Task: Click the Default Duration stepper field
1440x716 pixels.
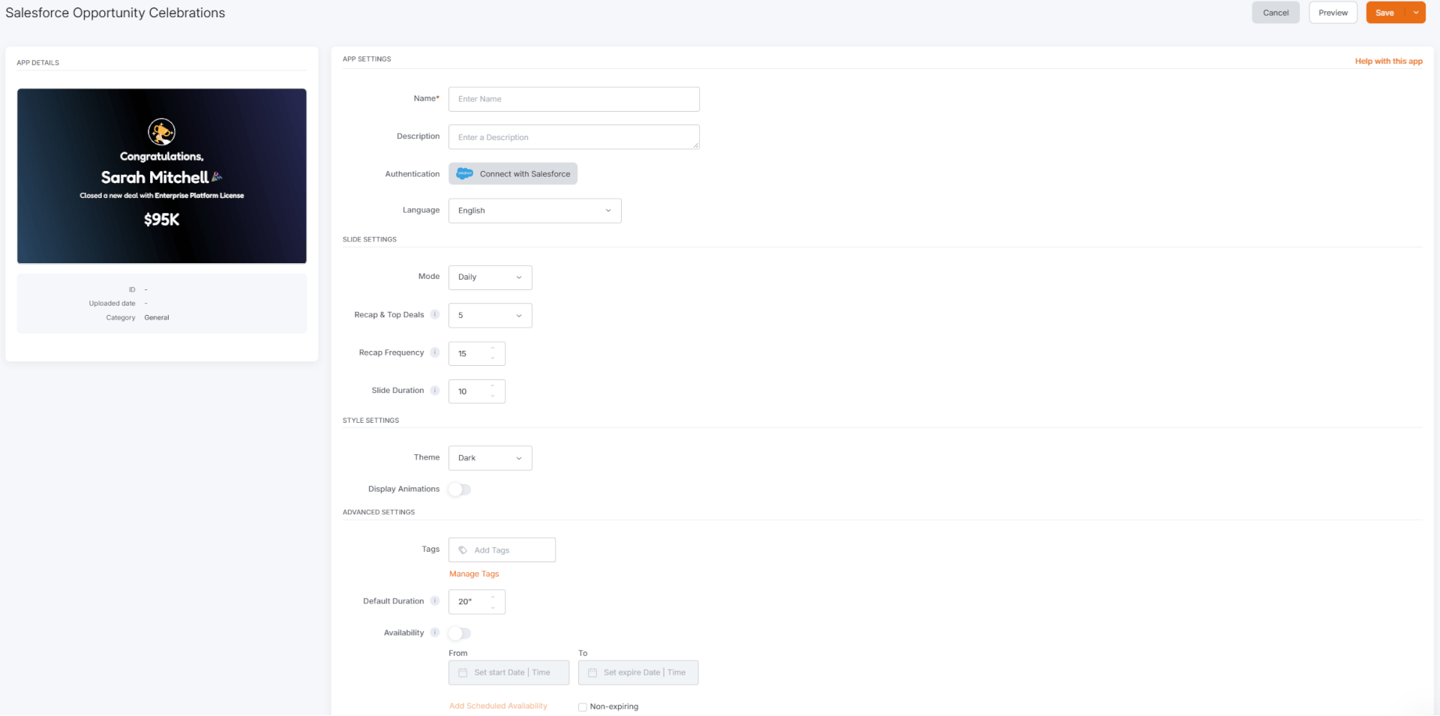Action: tap(477, 602)
